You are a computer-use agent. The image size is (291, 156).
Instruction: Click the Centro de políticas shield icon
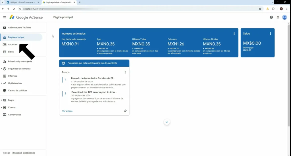coord(5,91)
